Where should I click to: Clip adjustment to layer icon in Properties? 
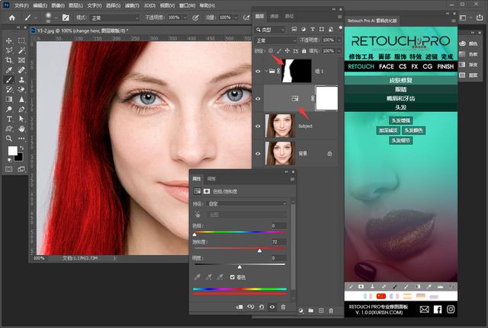239,307
